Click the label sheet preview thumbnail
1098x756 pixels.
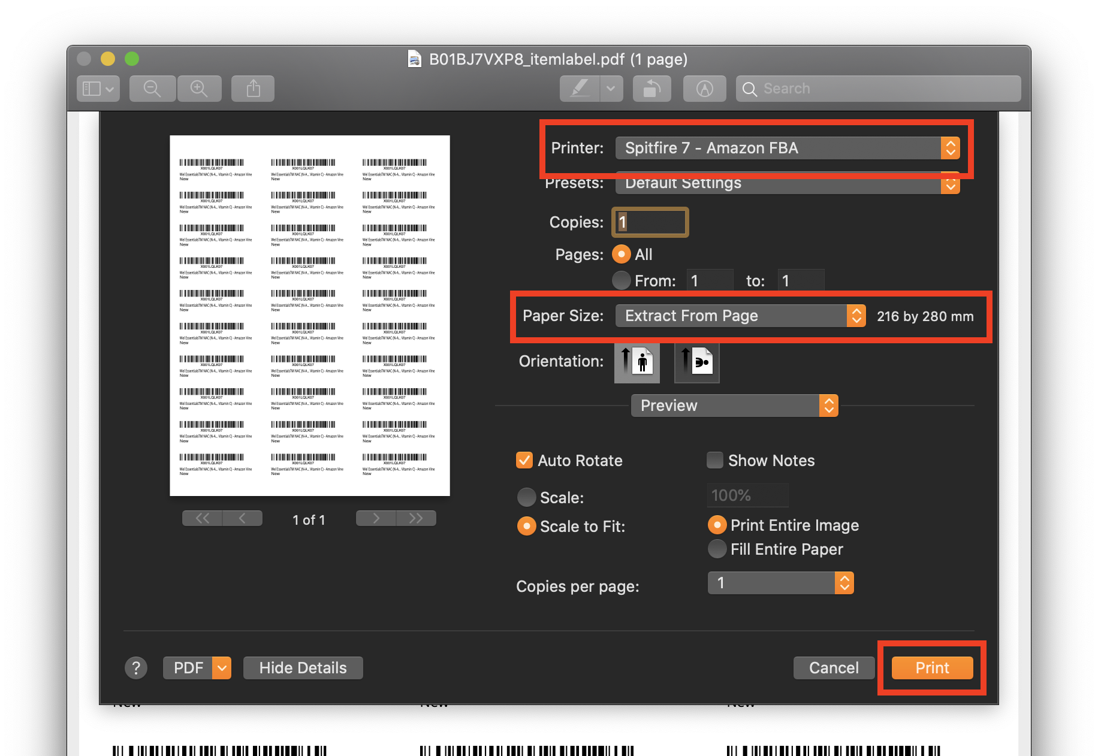click(310, 316)
